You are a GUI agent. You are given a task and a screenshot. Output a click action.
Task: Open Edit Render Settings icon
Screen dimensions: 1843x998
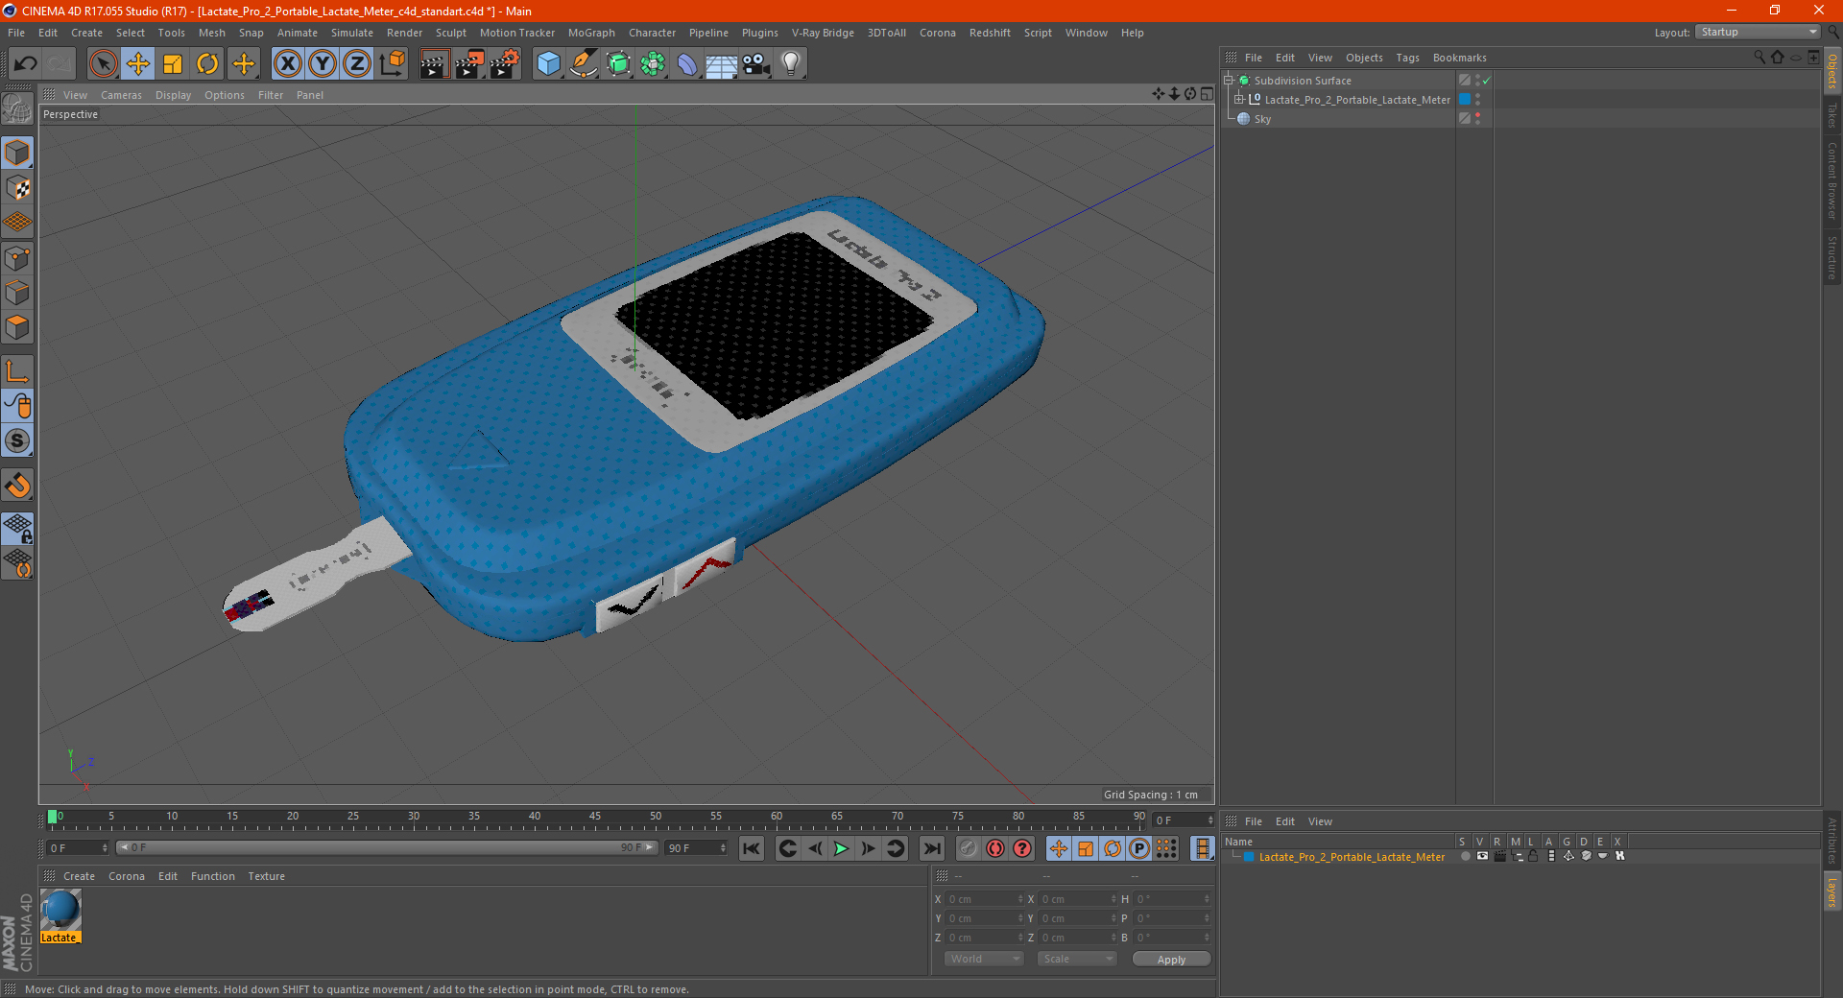coord(505,64)
